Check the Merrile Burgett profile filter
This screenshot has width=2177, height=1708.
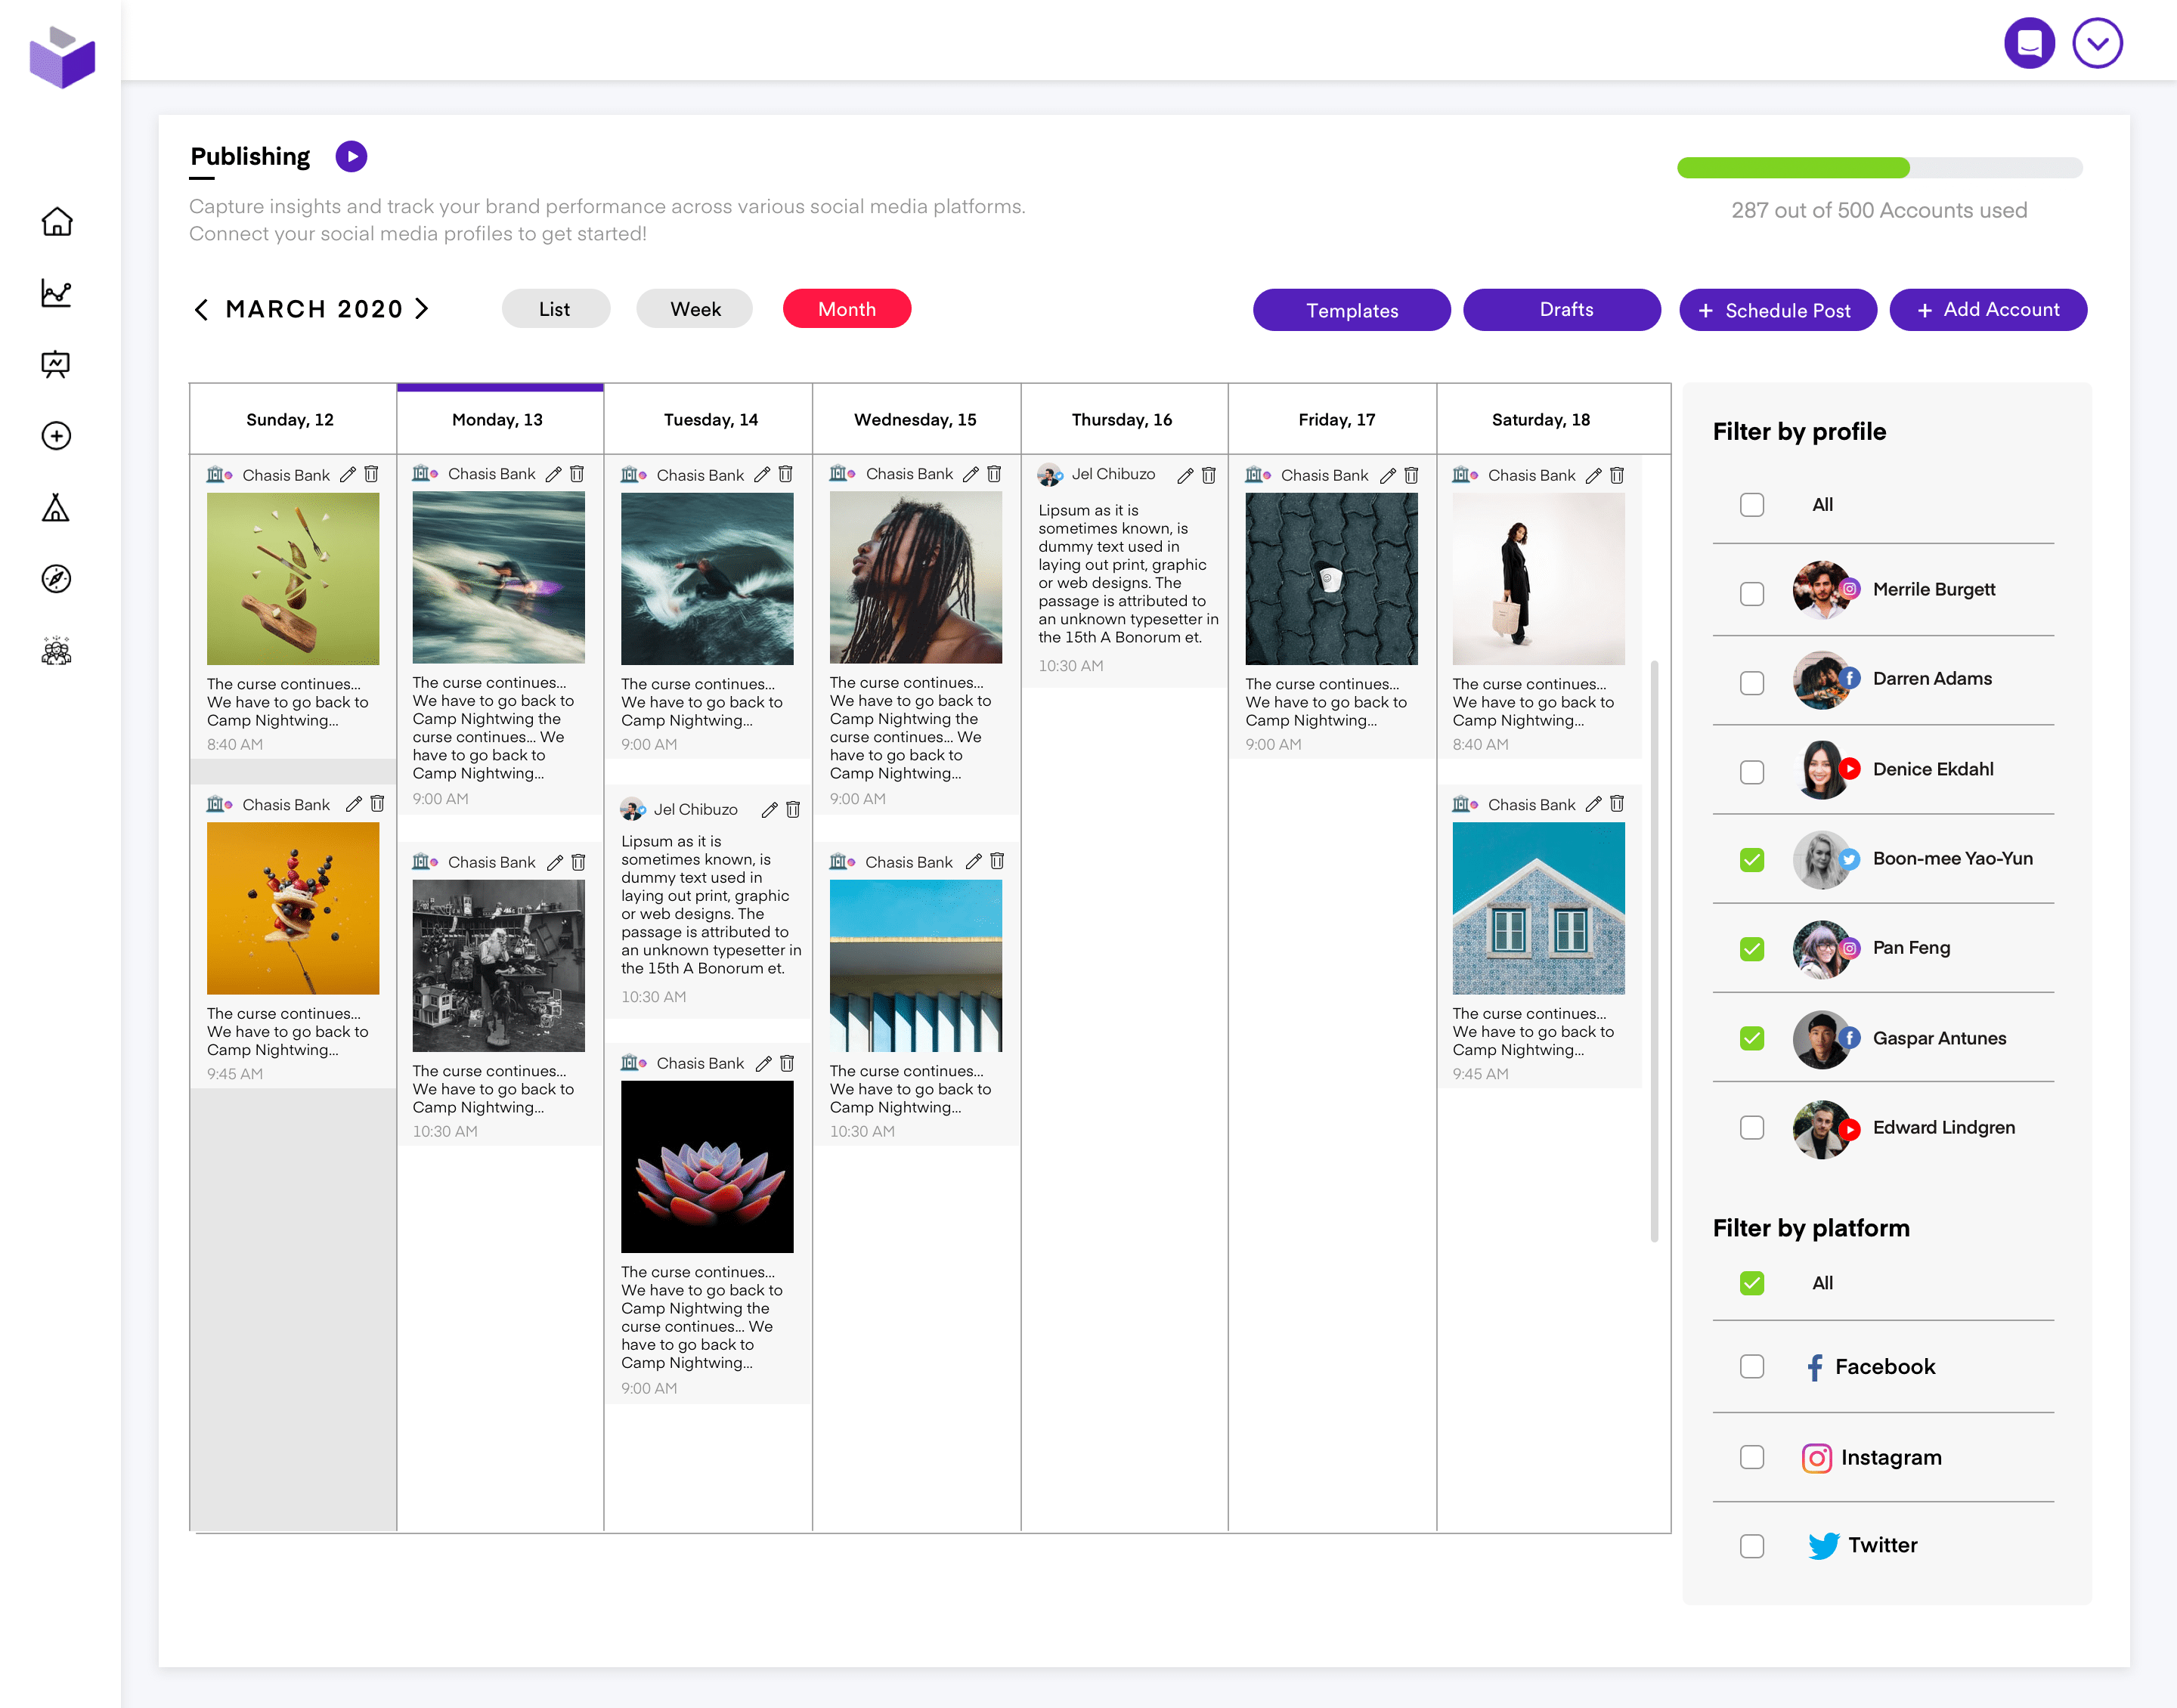tap(1751, 593)
